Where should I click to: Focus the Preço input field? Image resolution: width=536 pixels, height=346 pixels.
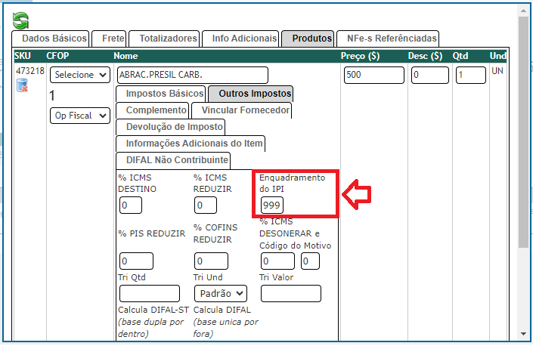point(373,76)
